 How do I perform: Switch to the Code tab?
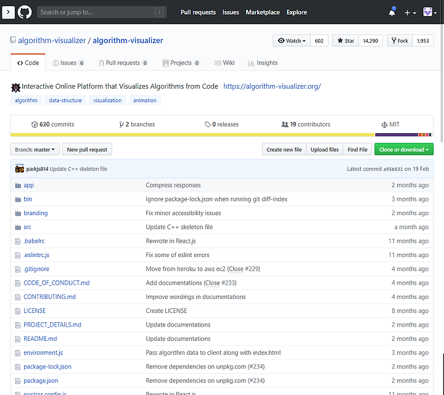[x=28, y=62]
